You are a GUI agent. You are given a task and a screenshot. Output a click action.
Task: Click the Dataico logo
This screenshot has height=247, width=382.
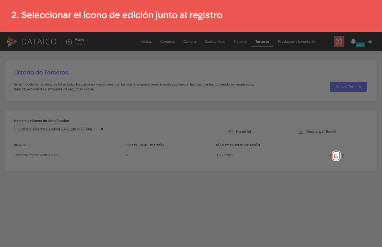click(x=32, y=42)
